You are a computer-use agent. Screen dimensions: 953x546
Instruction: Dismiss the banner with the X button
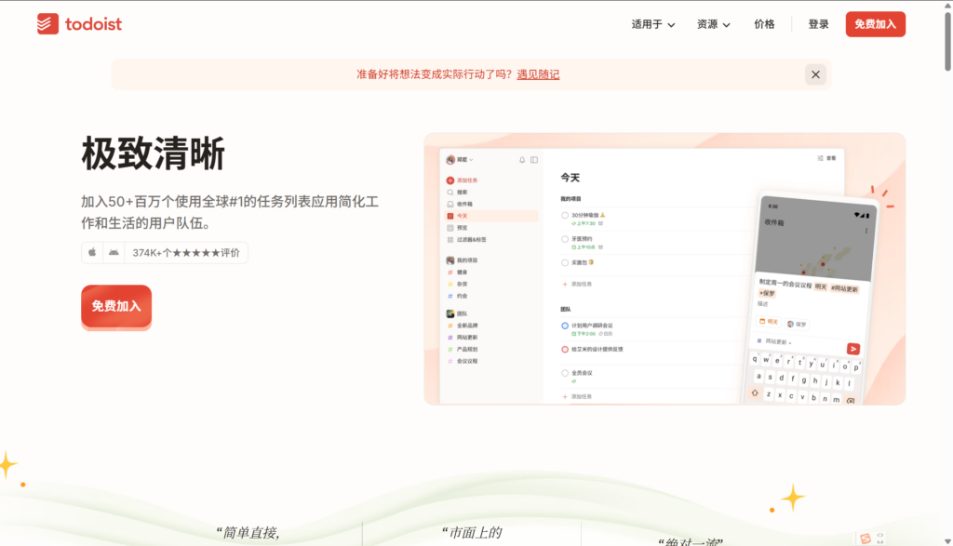click(x=815, y=74)
